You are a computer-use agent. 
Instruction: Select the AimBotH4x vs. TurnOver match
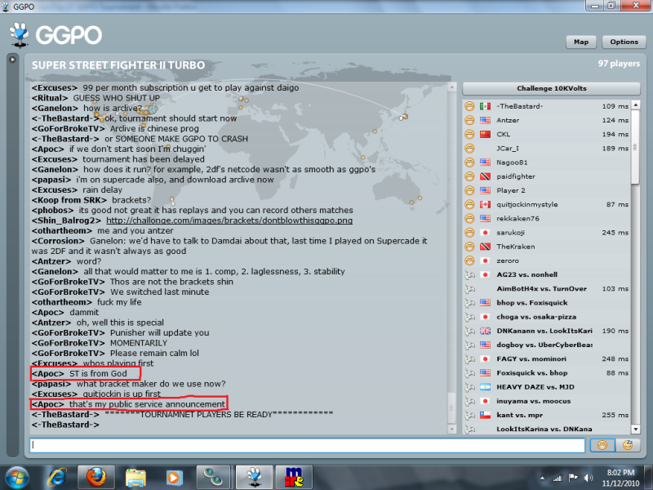[x=546, y=289]
